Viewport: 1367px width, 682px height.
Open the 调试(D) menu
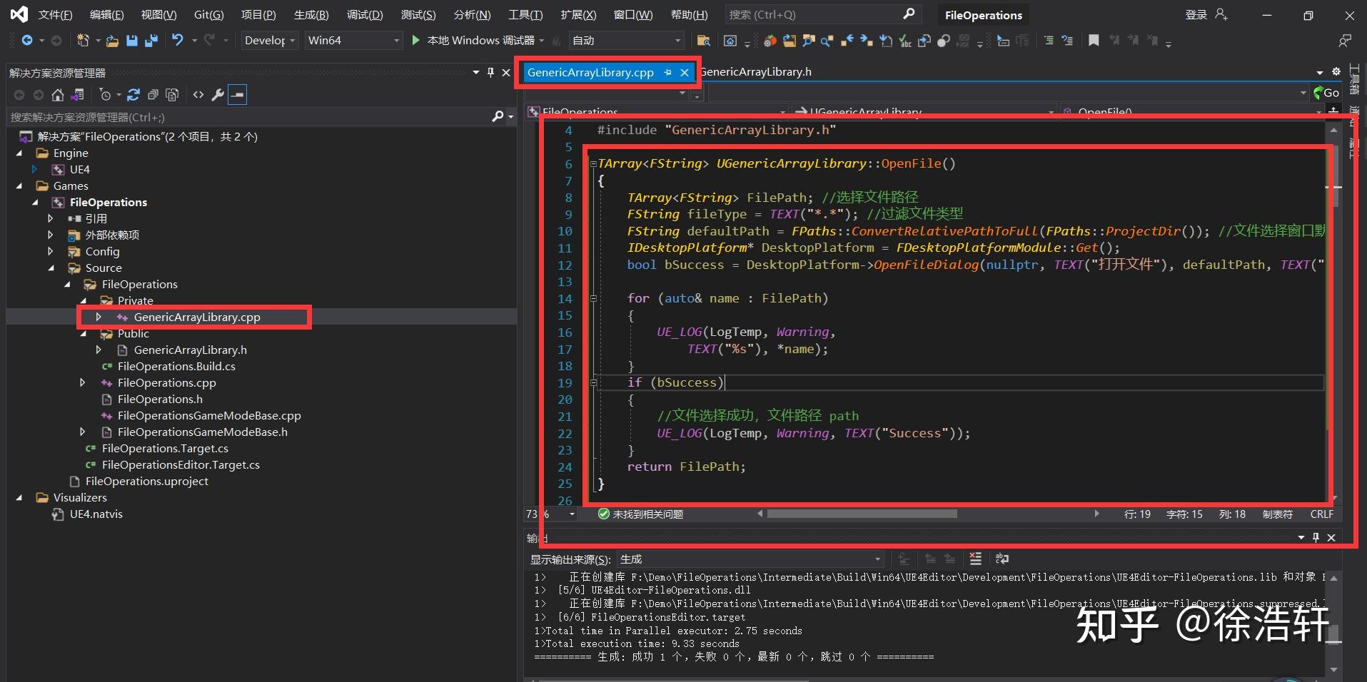[365, 14]
